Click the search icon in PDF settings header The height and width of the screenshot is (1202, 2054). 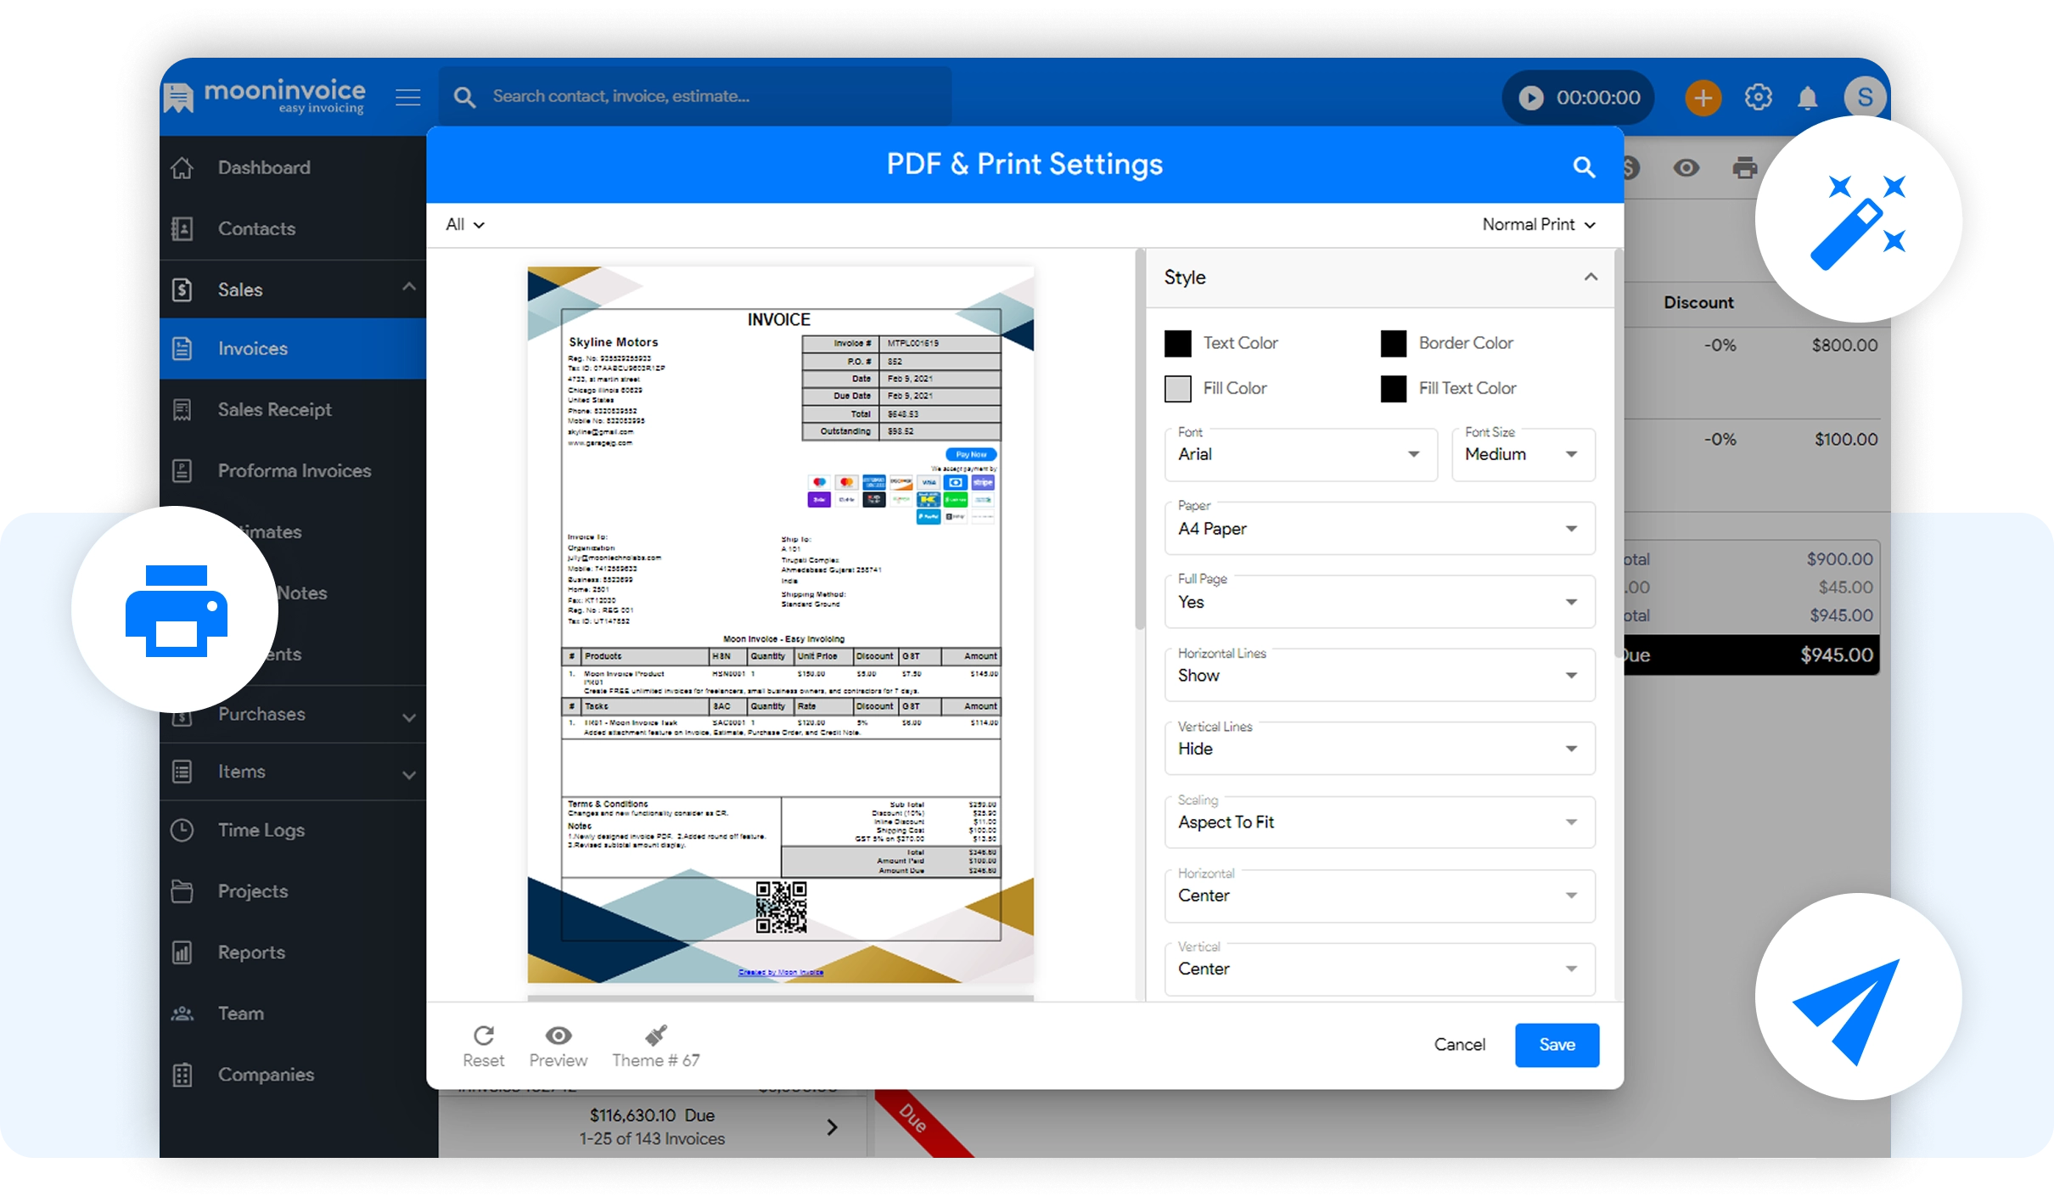[x=1584, y=167]
